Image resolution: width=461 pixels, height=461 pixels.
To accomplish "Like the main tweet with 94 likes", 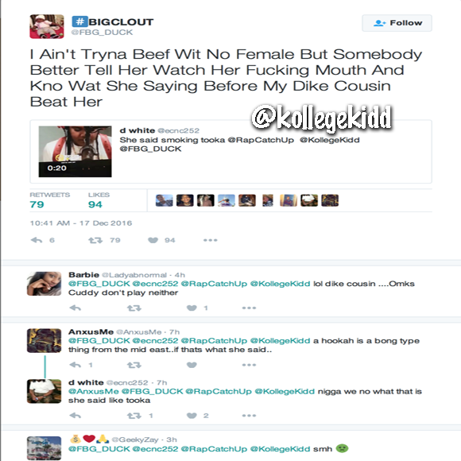I will pyautogui.click(x=153, y=240).
